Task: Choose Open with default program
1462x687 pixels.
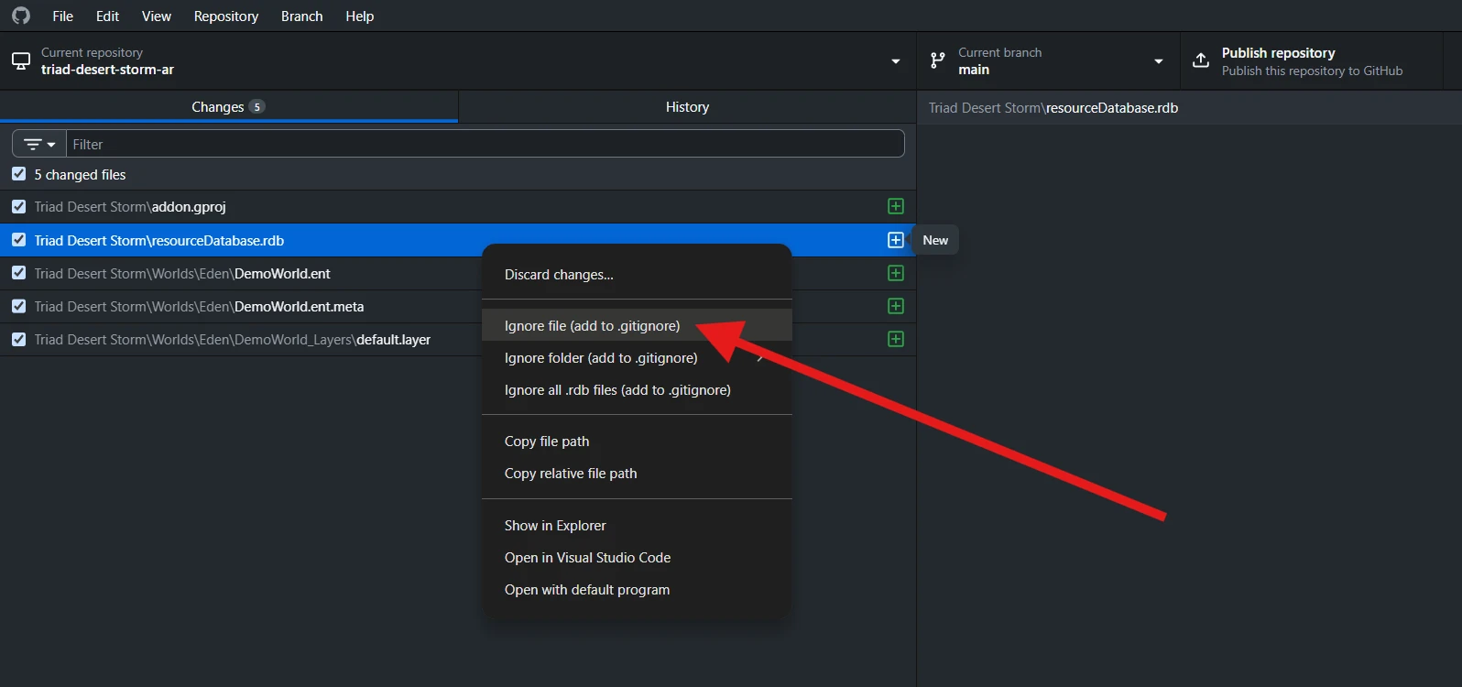Action: 637,590
